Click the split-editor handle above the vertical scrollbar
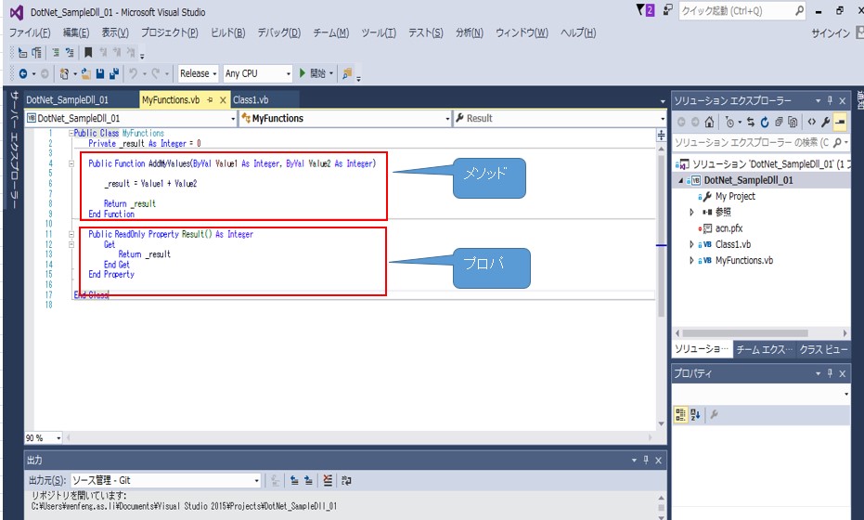 point(661,135)
